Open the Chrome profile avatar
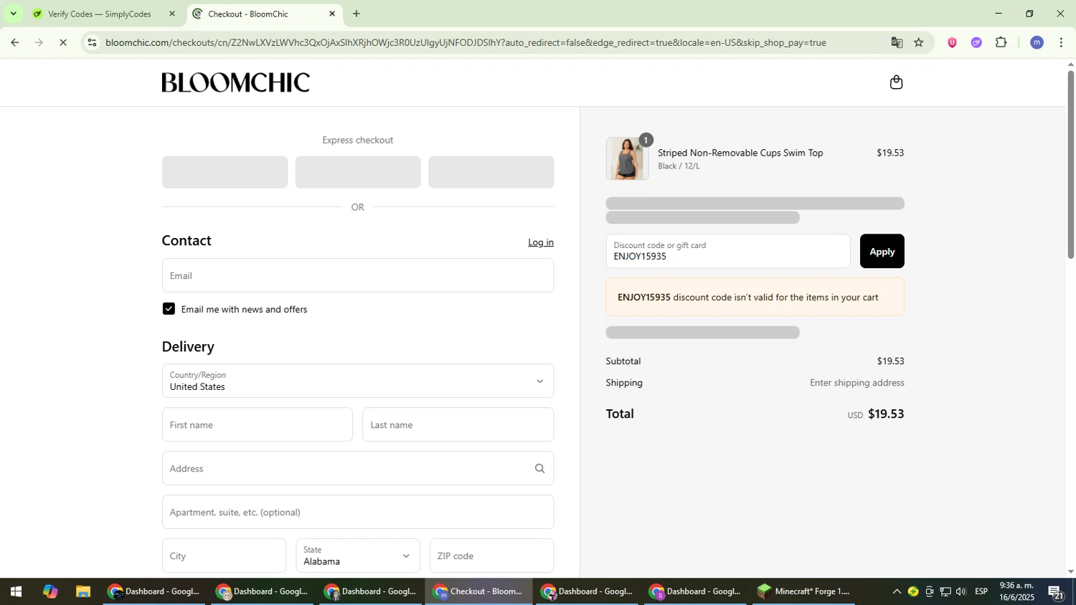Image resolution: width=1076 pixels, height=605 pixels. tap(1037, 42)
